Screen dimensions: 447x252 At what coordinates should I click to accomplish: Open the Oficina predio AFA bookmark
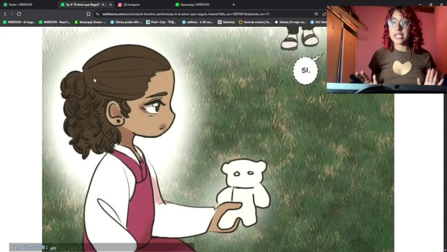[x=126, y=22]
